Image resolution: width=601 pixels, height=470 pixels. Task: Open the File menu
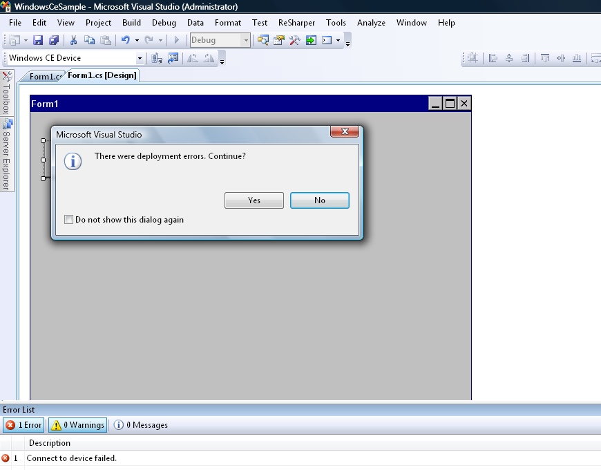(15, 23)
